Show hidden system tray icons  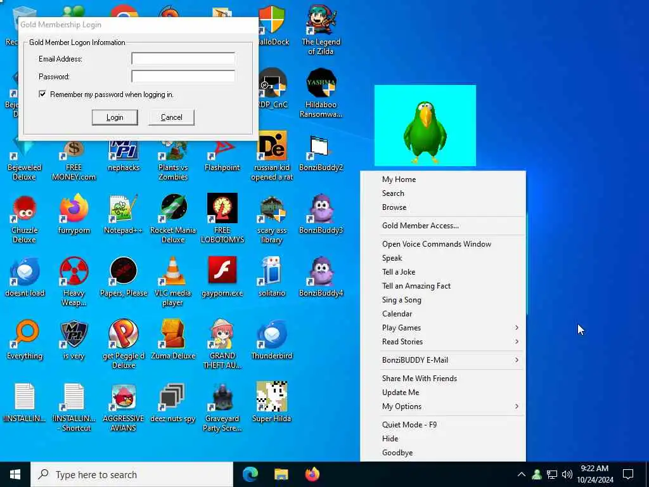point(522,474)
